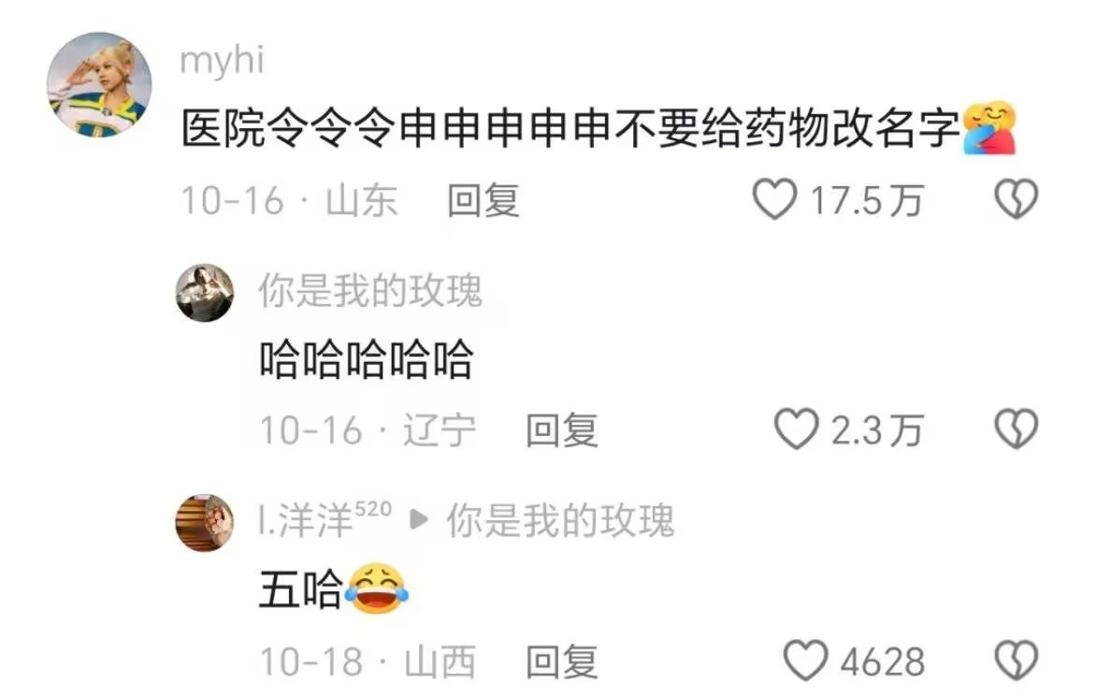The image size is (1096, 698).
Task: Open myhi's profile avatar
Action: 99,84
